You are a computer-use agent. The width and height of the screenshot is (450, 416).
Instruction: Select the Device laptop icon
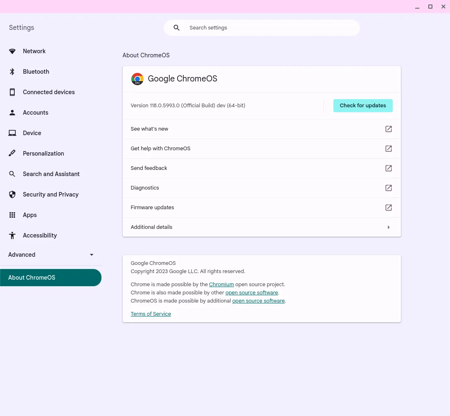click(x=12, y=133)
